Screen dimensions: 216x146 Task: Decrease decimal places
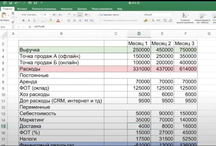pyautogui.click(x=170, y=20)
